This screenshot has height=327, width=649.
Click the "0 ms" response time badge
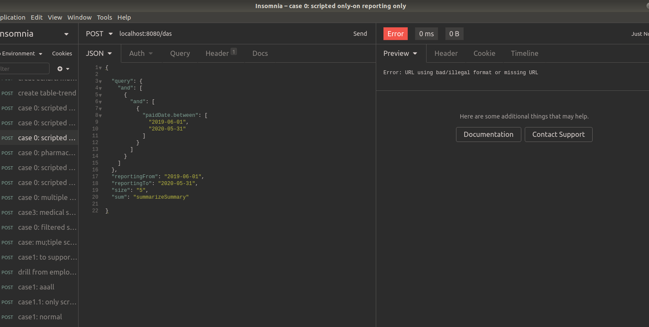(x=426, y=33)
